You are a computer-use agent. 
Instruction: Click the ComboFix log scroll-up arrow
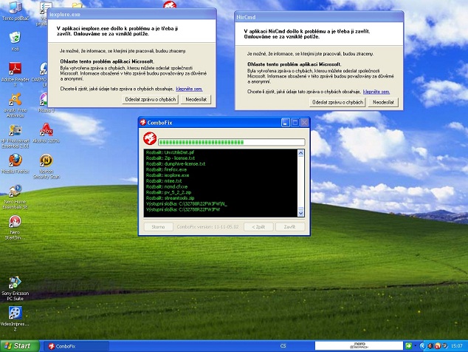[x=301, y=153]
